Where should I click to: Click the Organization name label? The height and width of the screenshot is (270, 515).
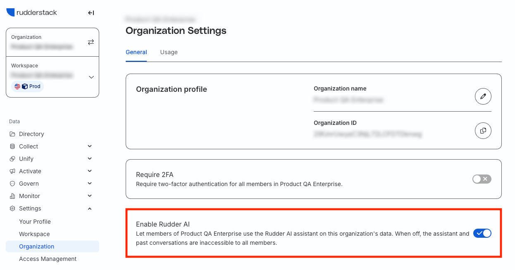[x=340, y=88]
